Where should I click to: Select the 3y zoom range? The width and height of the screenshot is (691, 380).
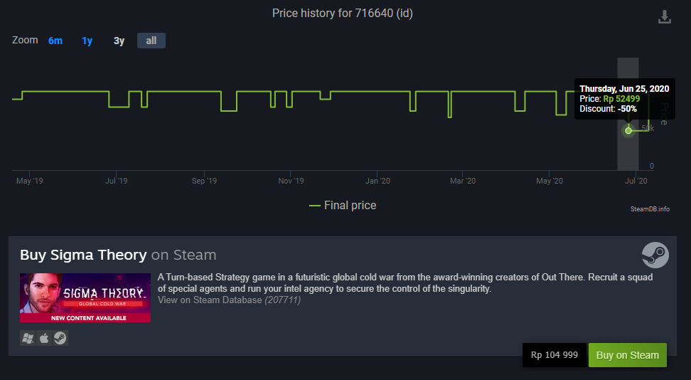click(x=119, y=41)
